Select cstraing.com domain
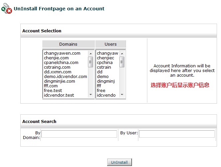Screen dimensions: 221x167 (x=57, y=67)
